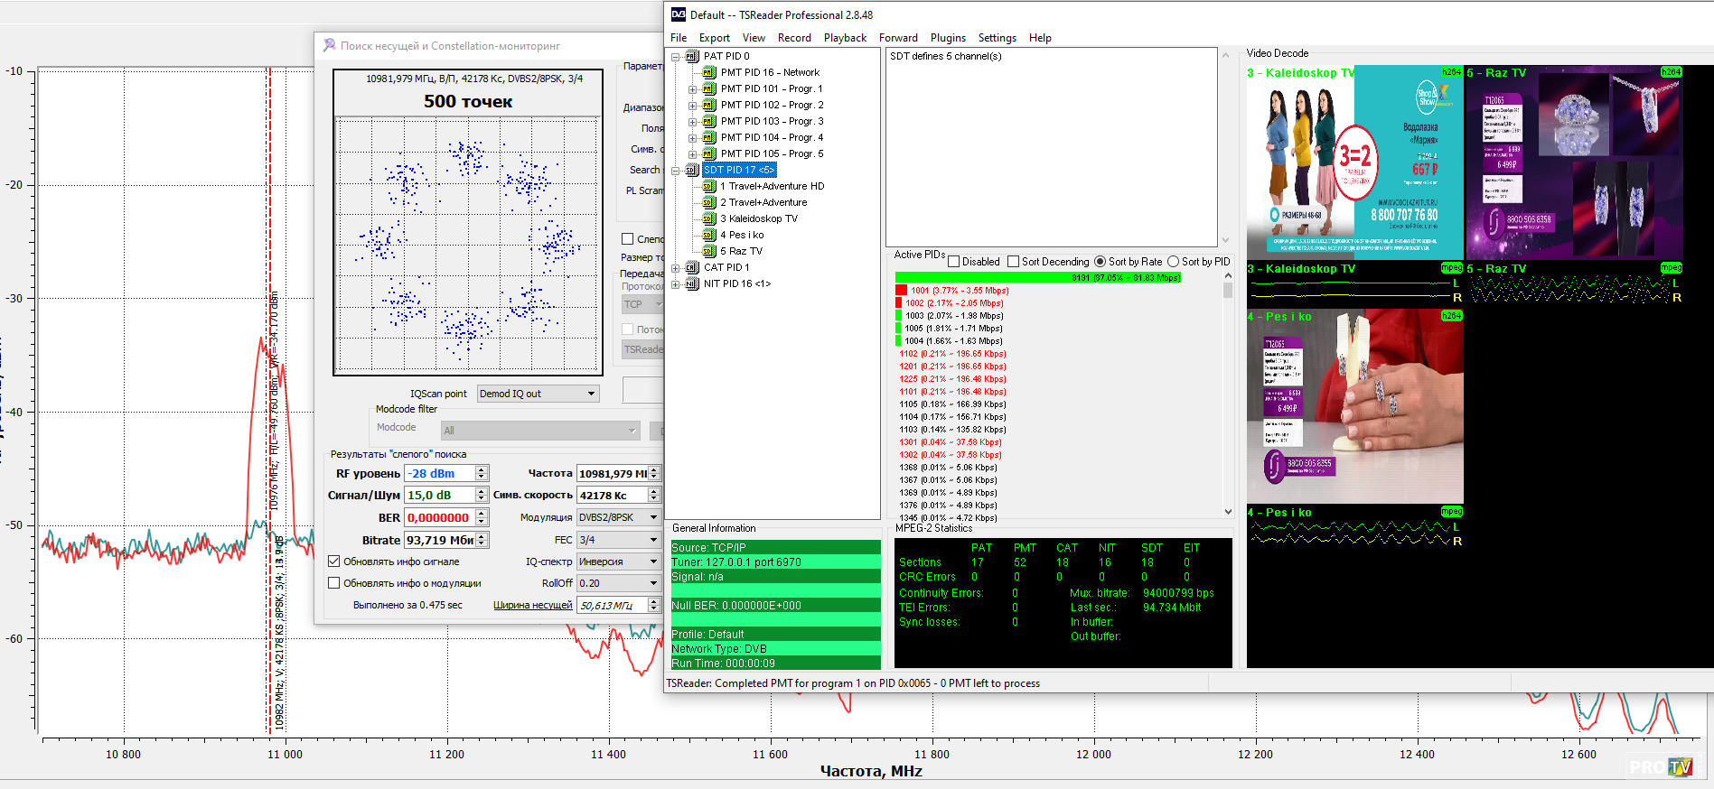
Task: Click the Kaleidoskop TV service icon
Action: pos(709,218)
